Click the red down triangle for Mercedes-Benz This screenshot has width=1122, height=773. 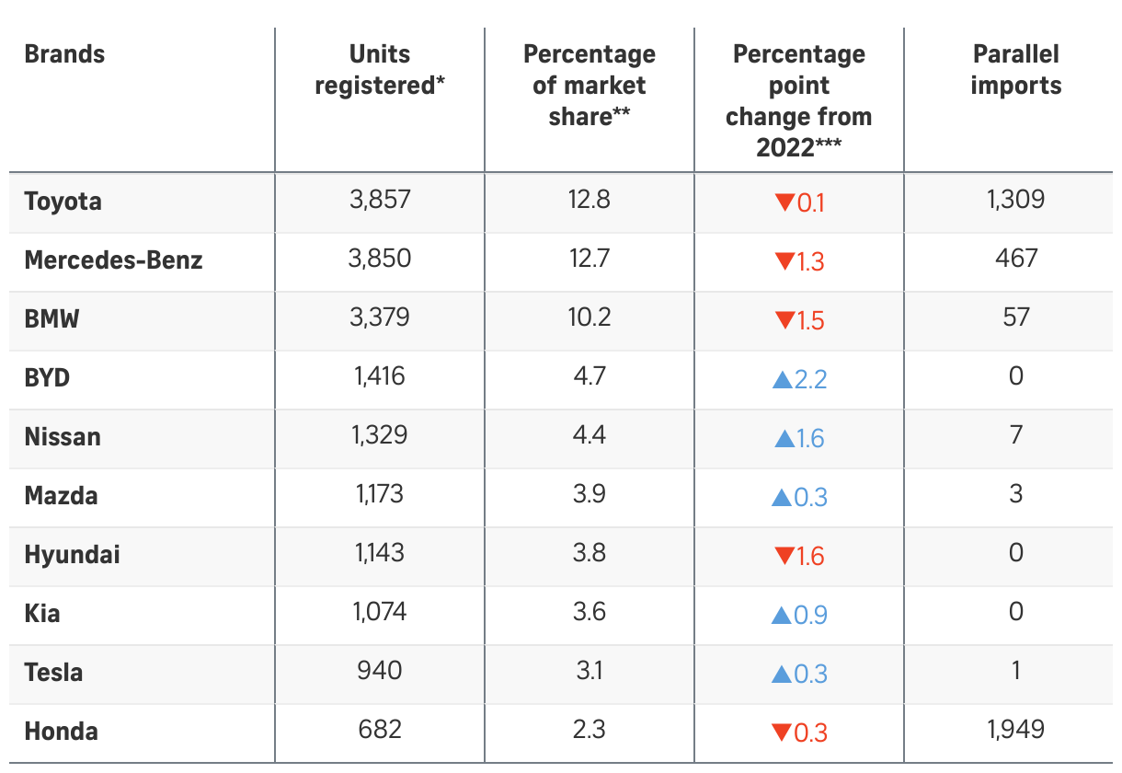pyautogui.click(x=784, y=262)
